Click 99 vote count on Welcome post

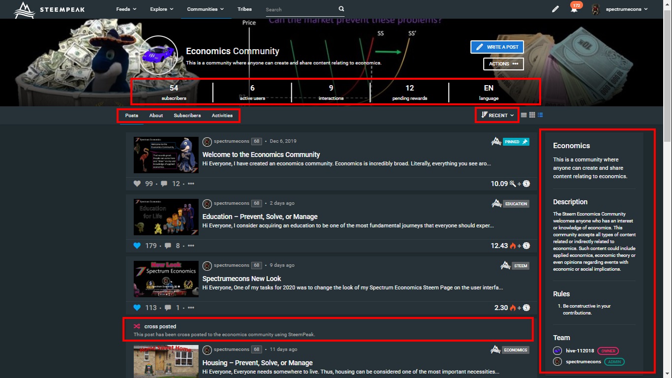coord(149,184)
